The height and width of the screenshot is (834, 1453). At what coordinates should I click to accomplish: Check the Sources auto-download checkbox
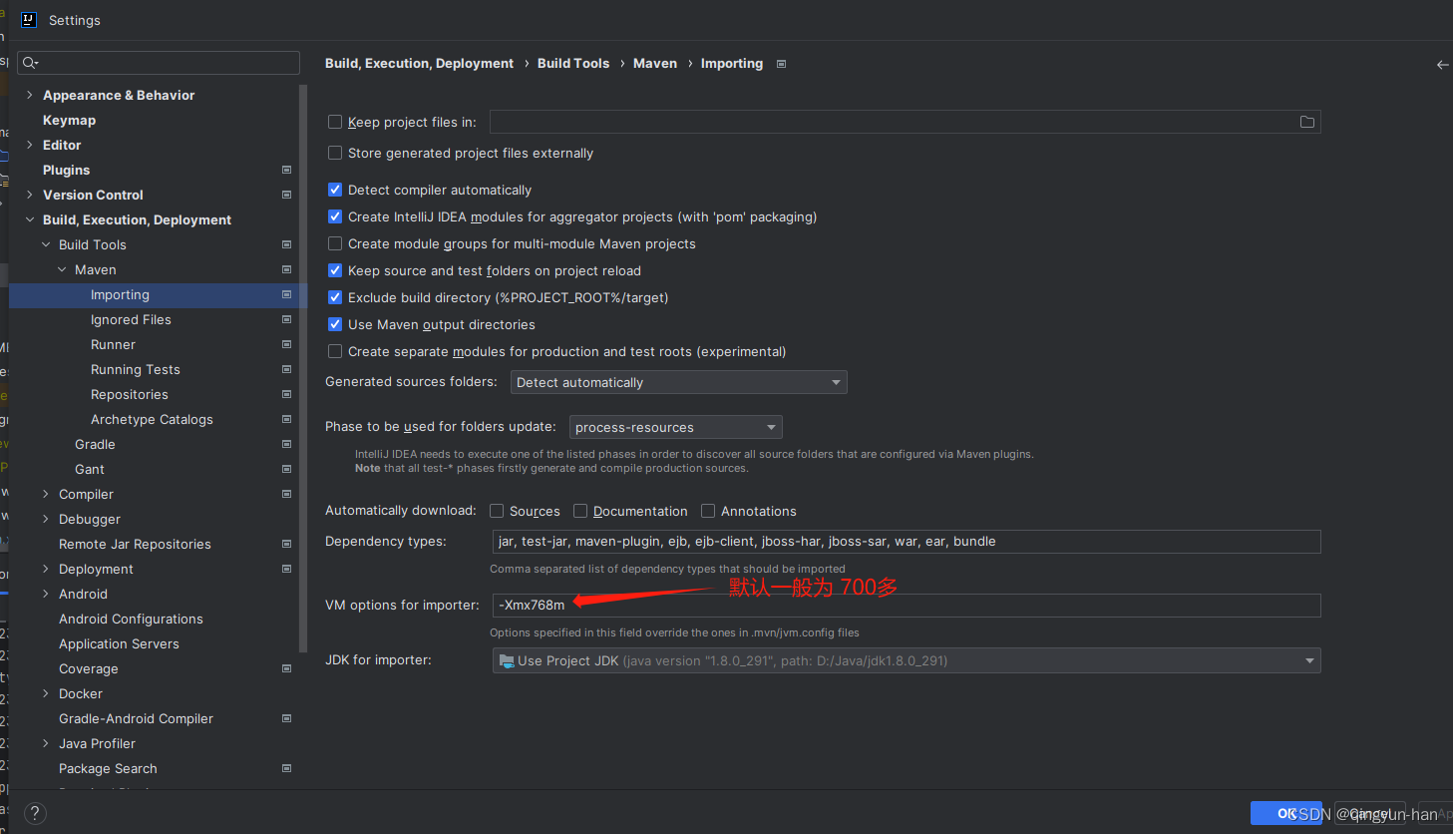(497, 511)
